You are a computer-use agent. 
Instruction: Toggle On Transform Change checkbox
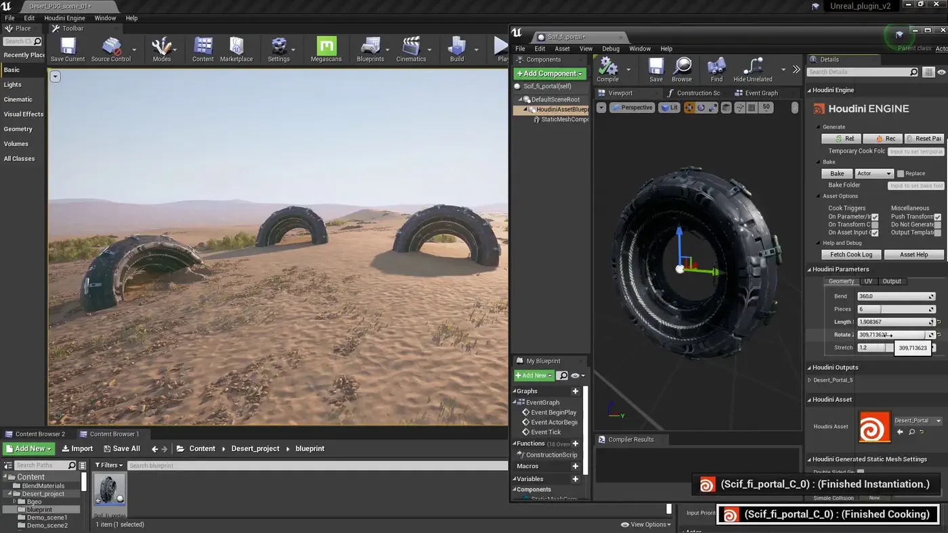[x=875, y=225]
